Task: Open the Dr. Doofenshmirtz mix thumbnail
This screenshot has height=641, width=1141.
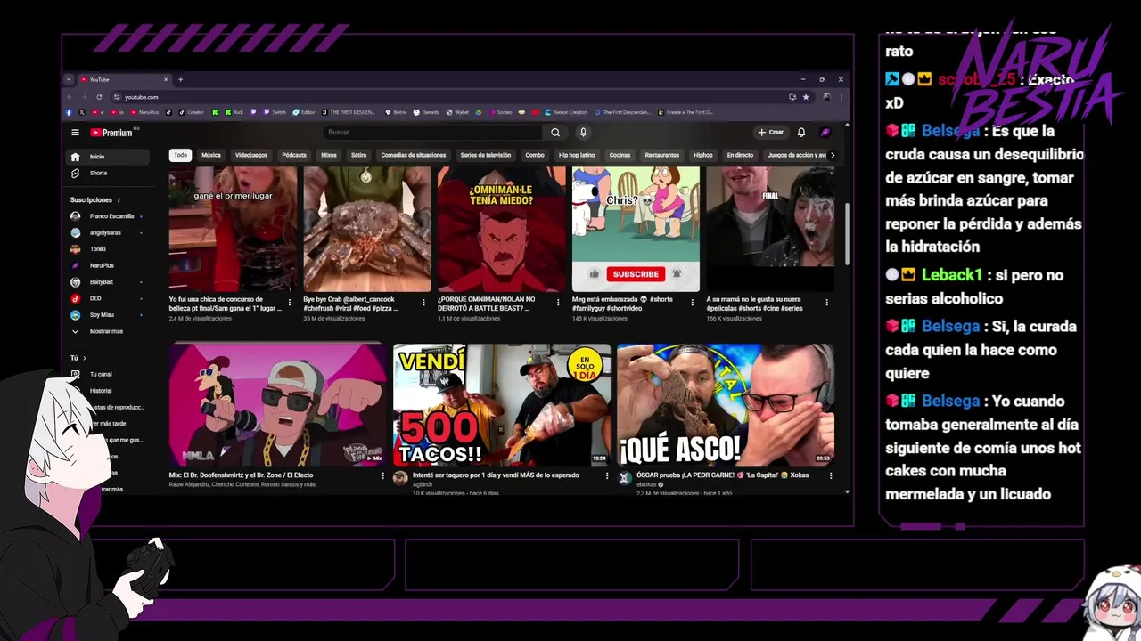Action: tap(278, 405)
